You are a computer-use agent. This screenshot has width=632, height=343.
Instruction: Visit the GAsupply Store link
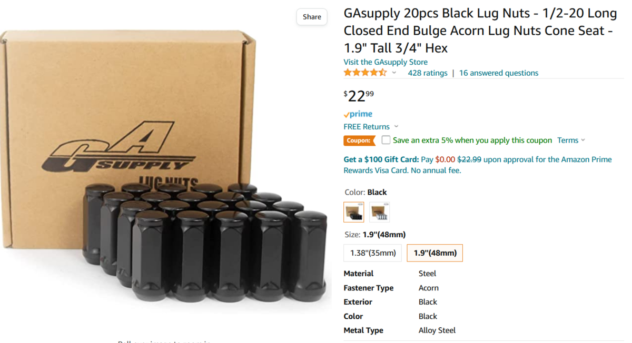[x=386, y=62]
